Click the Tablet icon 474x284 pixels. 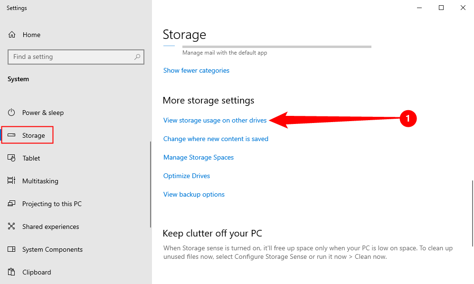[x=12, y=158]
